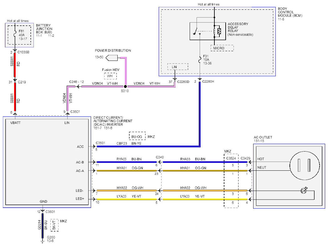Click connector label C2280D
The height and width of the screenshot is (246, 328).
pos(183,82)
